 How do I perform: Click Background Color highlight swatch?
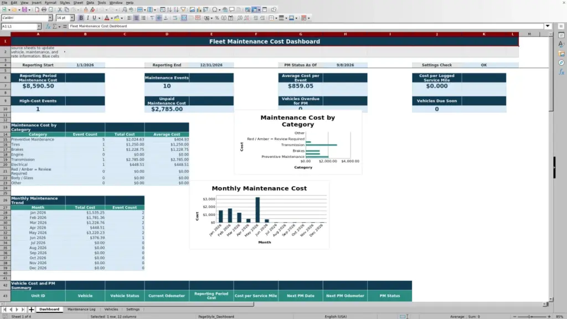[x=117, y=18]
